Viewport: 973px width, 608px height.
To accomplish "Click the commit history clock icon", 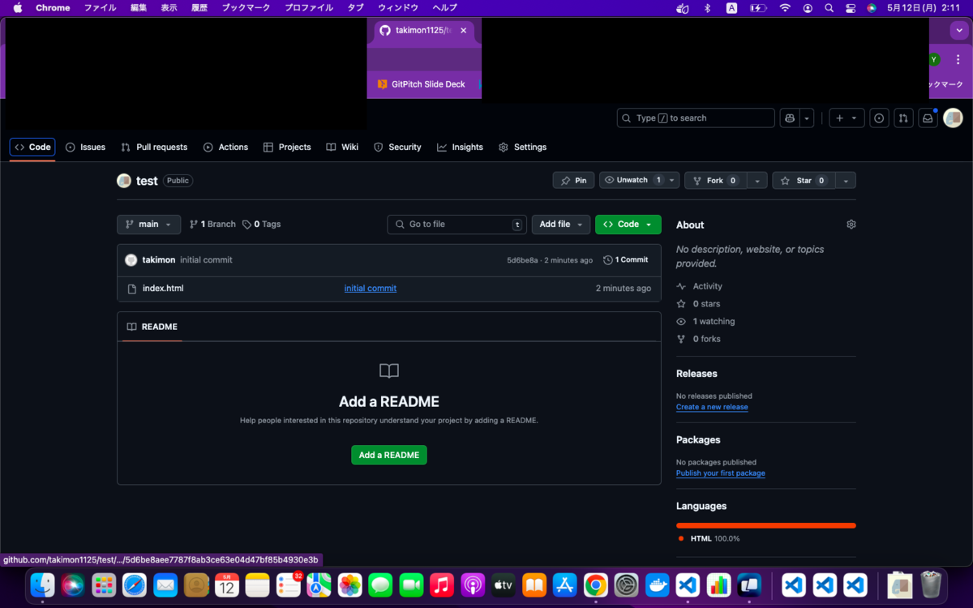I will point(610,259).
